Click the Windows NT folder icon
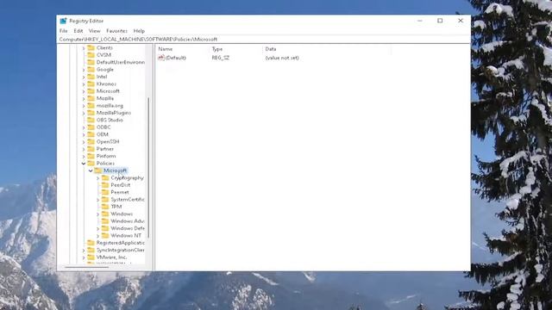 point(105,235)
